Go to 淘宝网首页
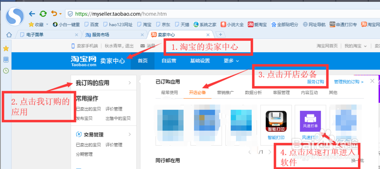380x169 pixels. click(x=327, y=46)
